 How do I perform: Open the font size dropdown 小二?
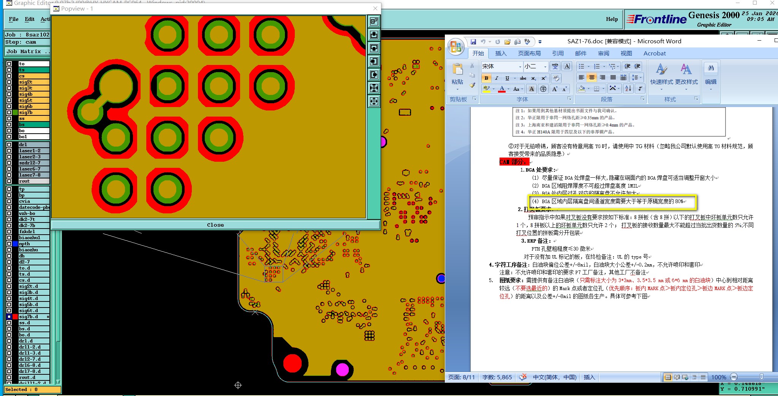pyautogui.click(x=545, y=66)
